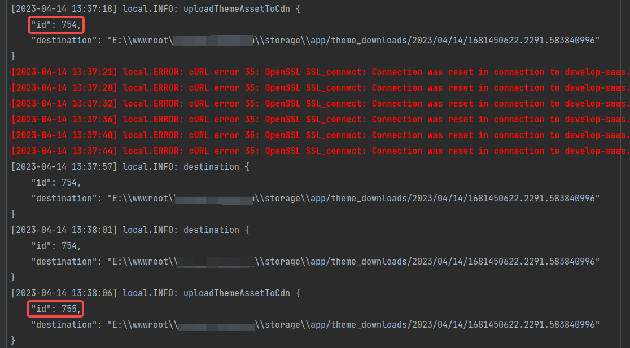Click the cURL error line logged at 13:37:21
630x348 pixels.
(x=320, y=72)
